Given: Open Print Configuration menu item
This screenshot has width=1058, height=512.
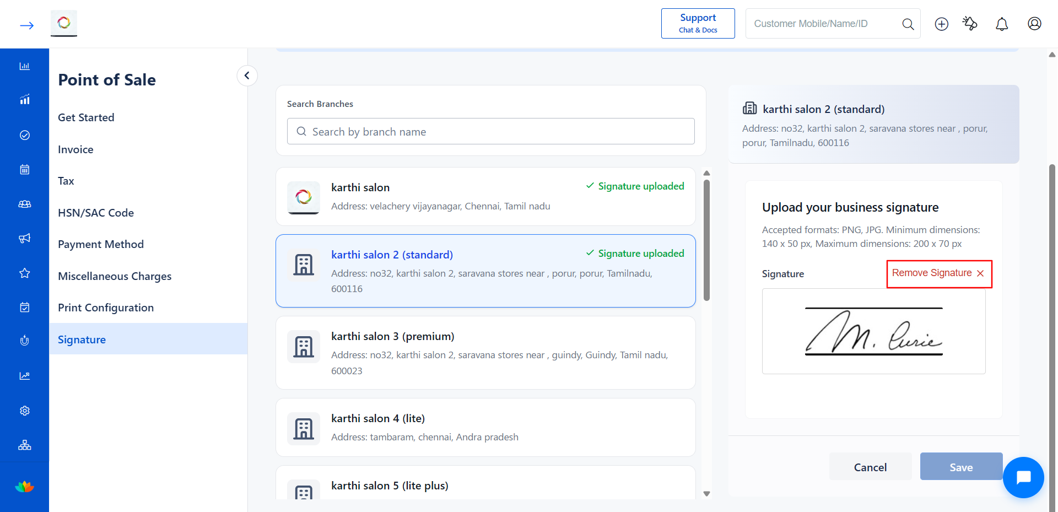Looking at the screenshot, I should (x=106, y=308).
